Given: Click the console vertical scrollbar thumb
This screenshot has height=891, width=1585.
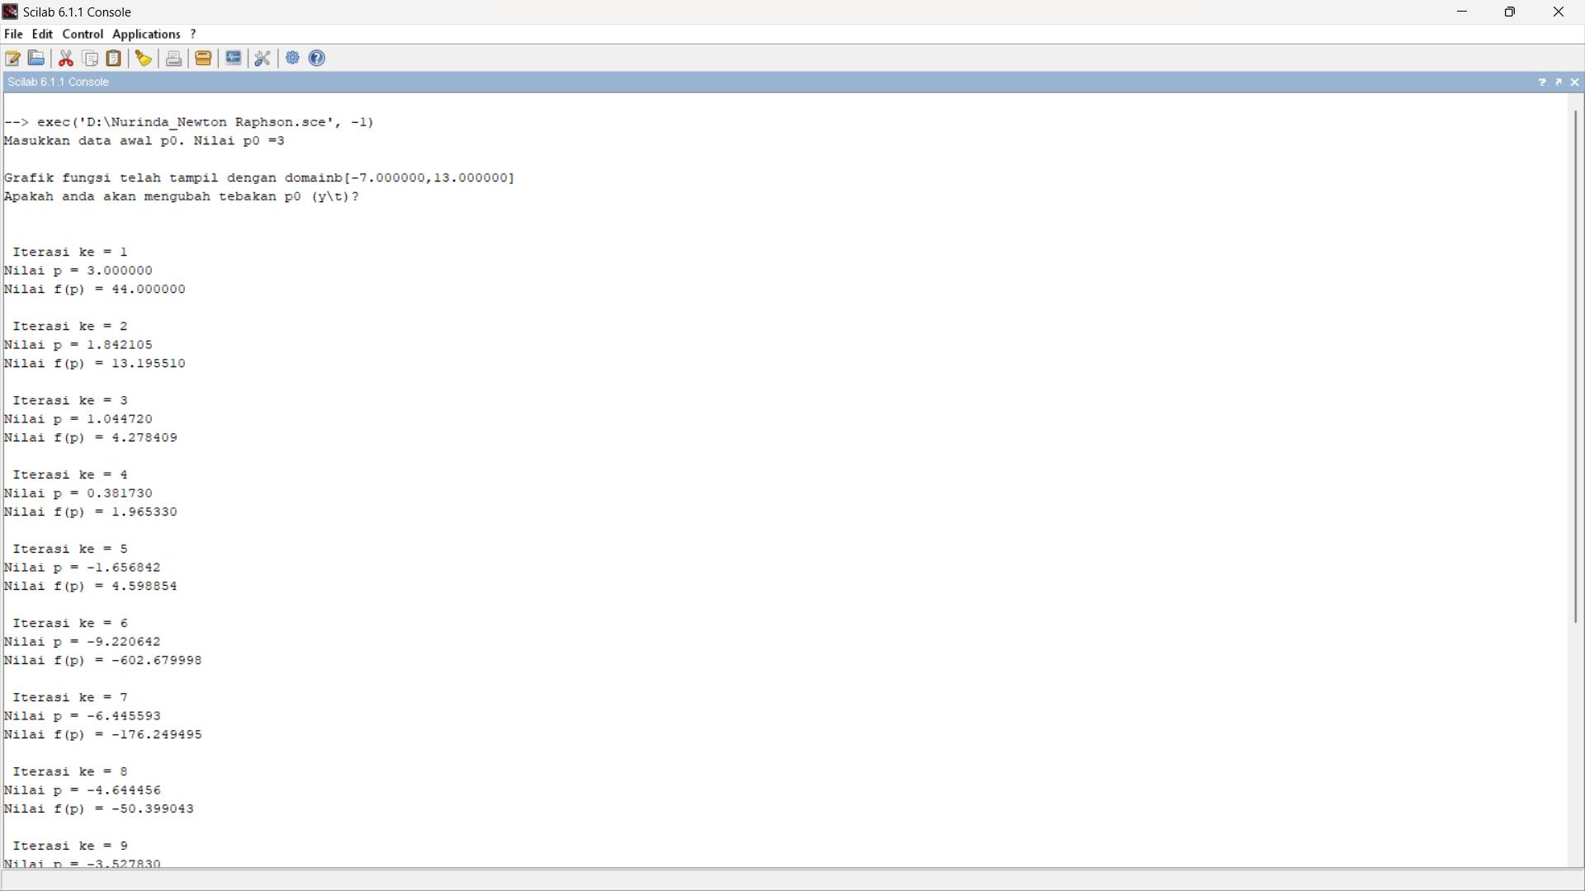Looking at the screenshot, I should pos(1575,366).
